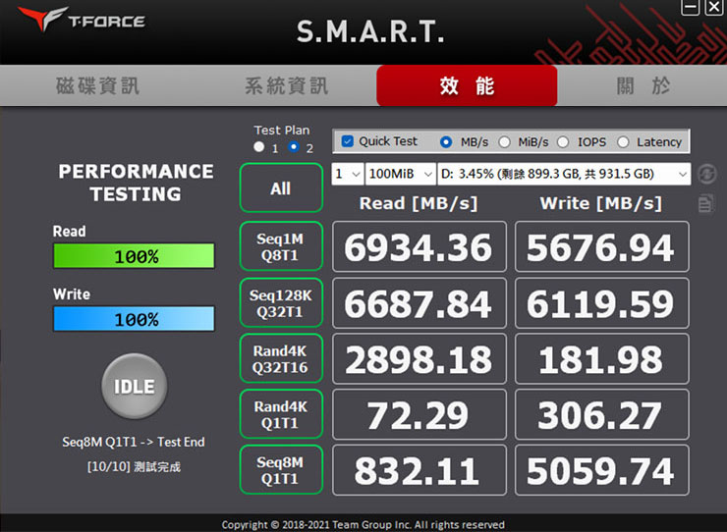Enable the Quick Test checkbox

point(347,141)
